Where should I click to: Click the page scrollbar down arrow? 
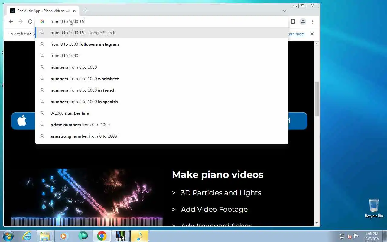pyautogui.click(x=317, y=223)
